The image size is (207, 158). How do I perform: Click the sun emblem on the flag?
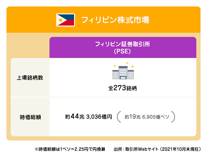pos(60,20)
